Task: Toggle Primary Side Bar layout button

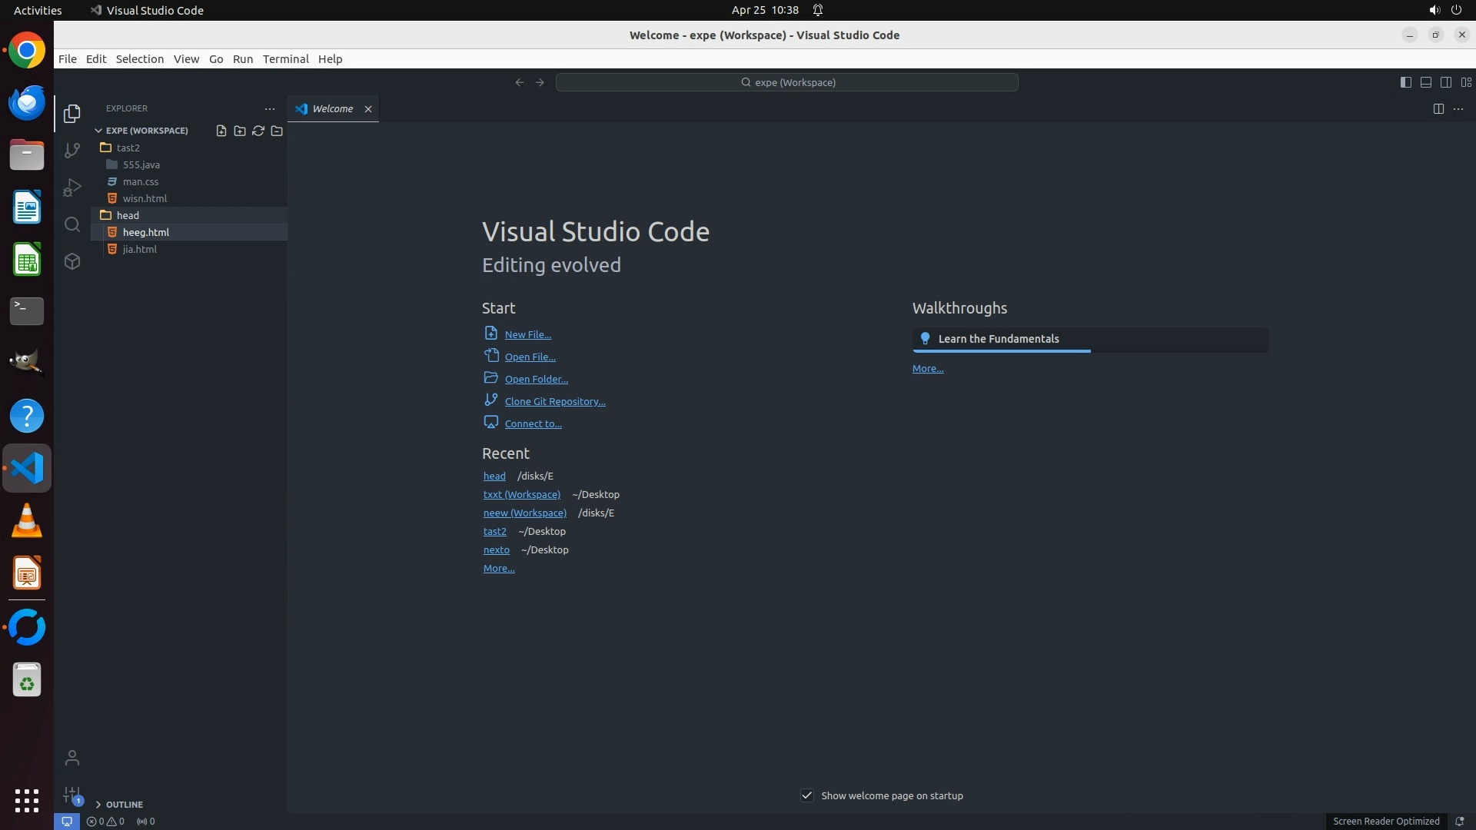Action: 1405,82
